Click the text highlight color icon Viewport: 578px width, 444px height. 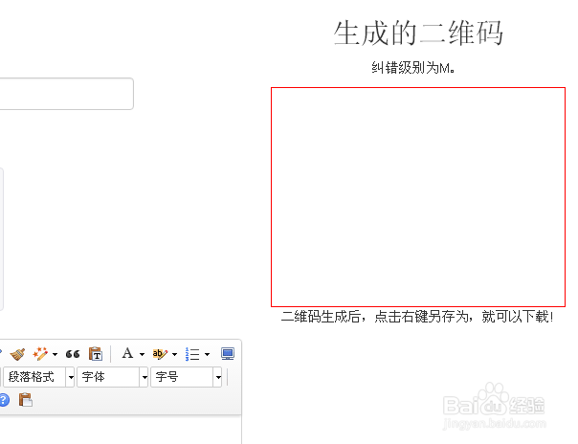tap(160, 354)
